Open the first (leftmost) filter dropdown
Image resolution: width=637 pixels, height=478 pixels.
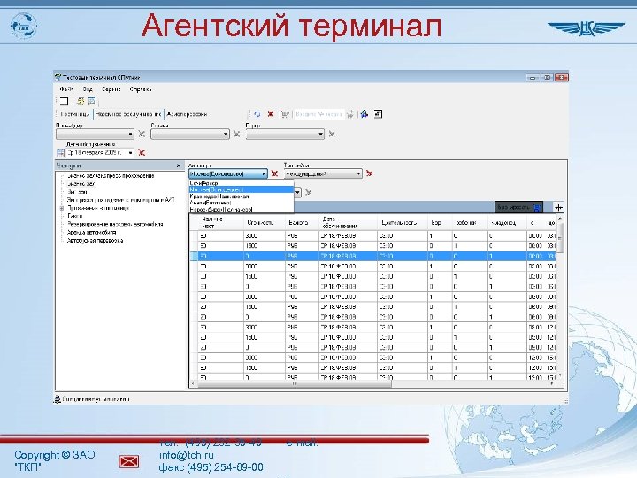[x=95, y=135]
